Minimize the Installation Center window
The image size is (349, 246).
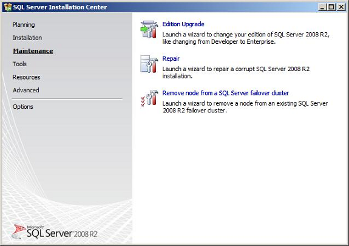[322, 7]
